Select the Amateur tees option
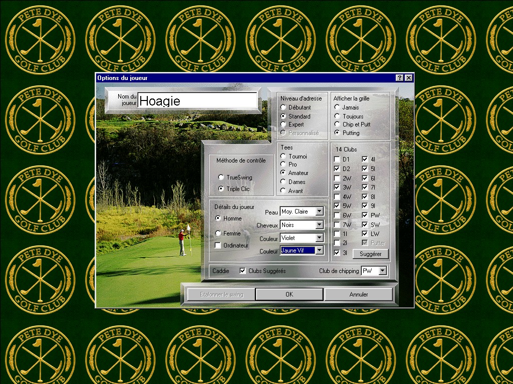Viewport: 513px width, 384px height. (x=284, y=172)
